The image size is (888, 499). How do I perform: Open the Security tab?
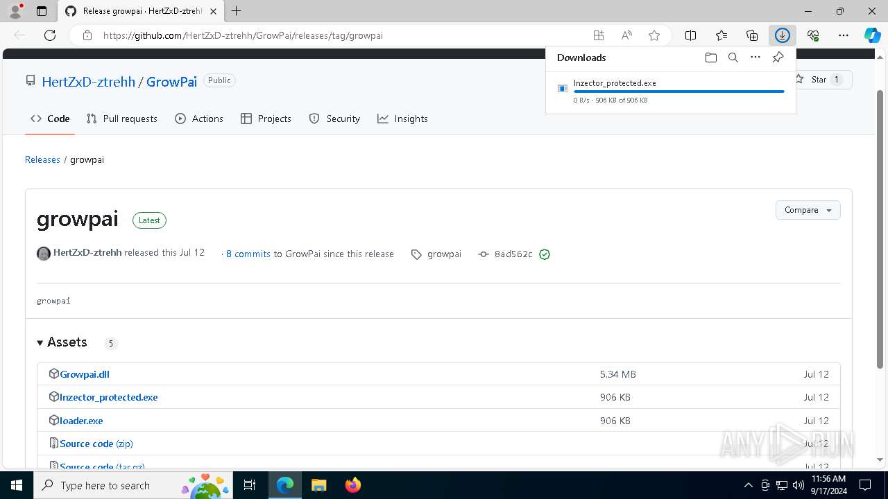[x=334, y=119]
